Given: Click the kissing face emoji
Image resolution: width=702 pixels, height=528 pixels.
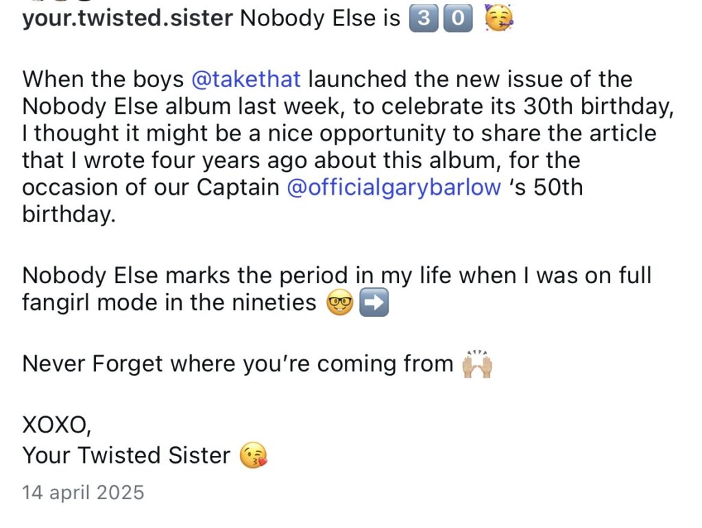Looking at the screenshot, I should [253, 455].
